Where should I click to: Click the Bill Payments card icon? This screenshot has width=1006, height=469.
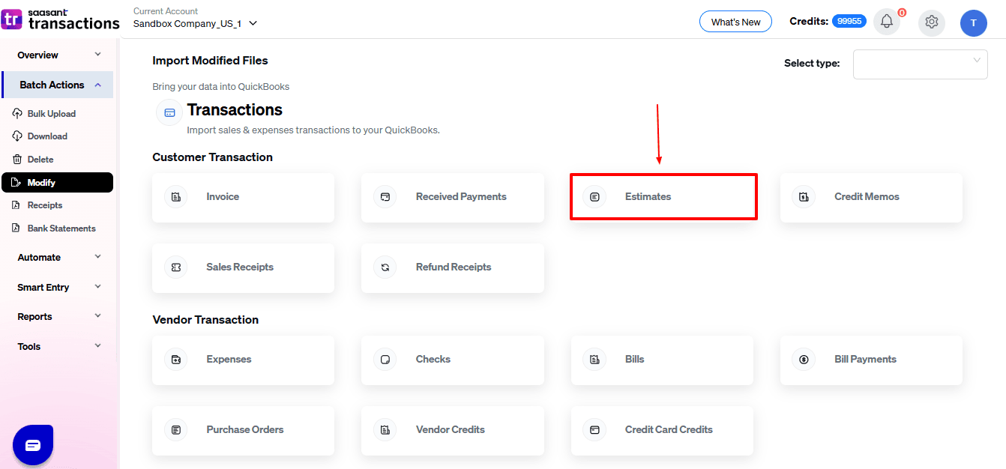pos(804,360)
